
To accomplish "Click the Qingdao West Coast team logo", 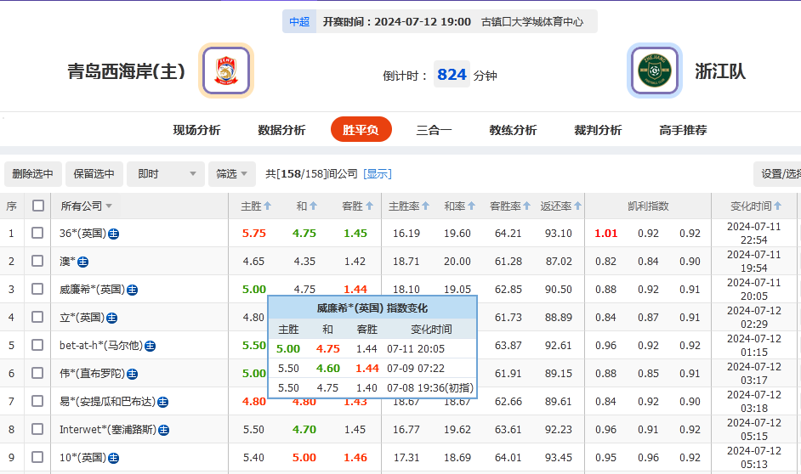I will click(225, 71).
